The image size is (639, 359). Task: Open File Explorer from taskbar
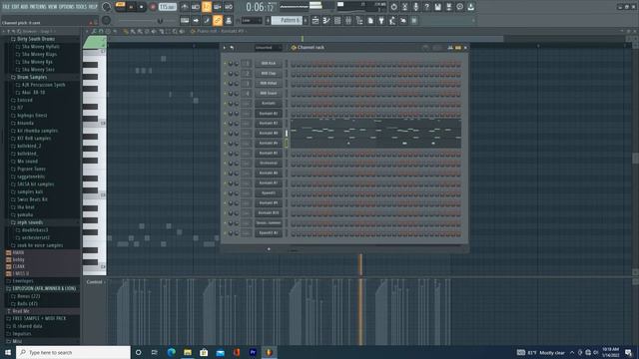[x=188, y=352]
